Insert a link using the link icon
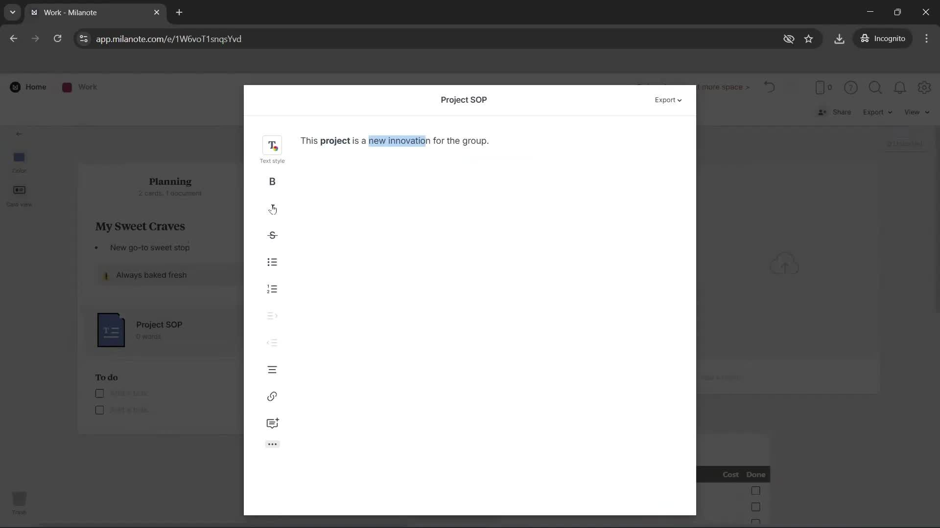This screenshot has height=528, width=940. pyautogui.click(x=272, y=396)
